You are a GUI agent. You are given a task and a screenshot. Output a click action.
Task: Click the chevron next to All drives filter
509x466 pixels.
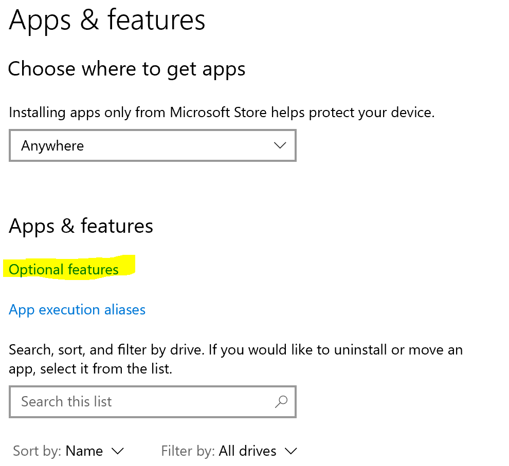pos(291,451)
